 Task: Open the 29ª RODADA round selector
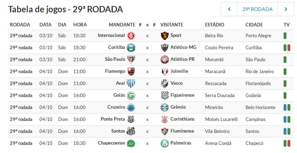tap(258, 9)
